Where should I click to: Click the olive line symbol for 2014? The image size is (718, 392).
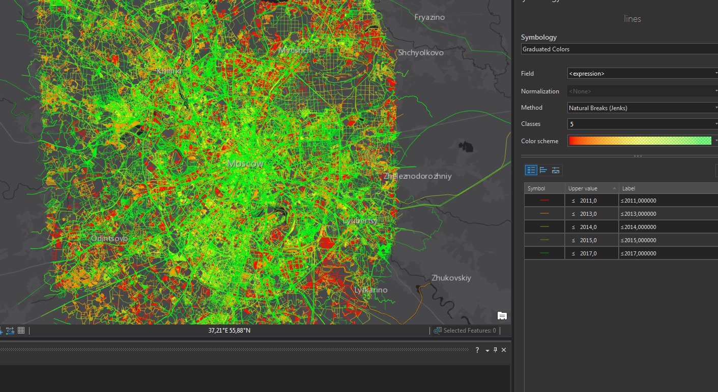(x=544, y=227)
